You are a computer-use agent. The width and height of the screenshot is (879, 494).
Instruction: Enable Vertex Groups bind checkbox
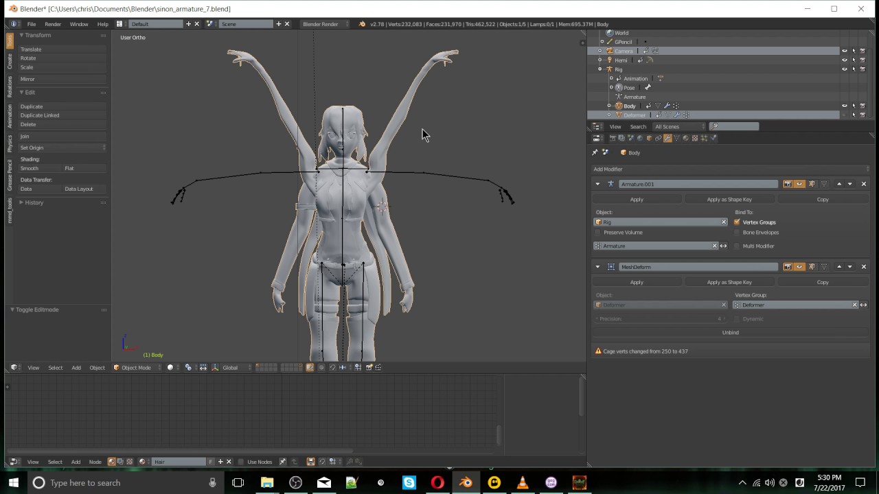click(x=737, y=222)
